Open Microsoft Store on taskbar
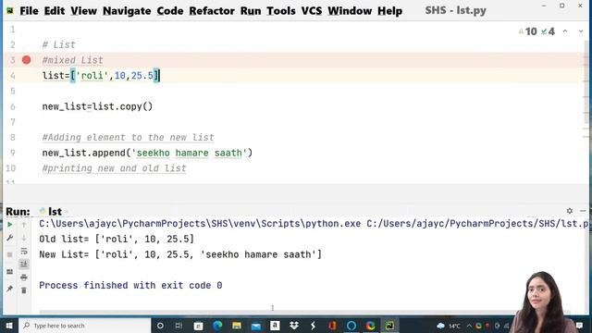This screenshot has height=333, width=592. (198, 326)
